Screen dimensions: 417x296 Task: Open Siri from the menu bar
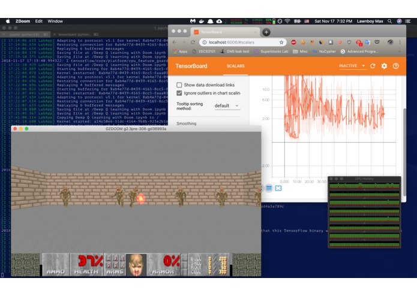(399, 21)
